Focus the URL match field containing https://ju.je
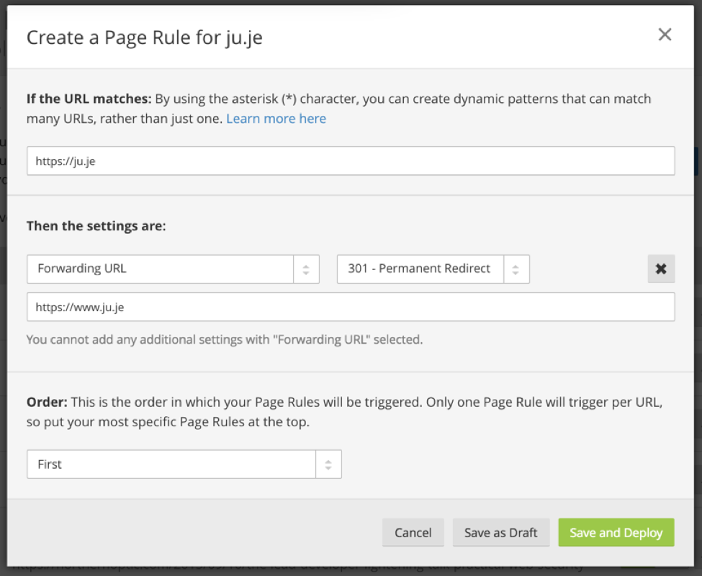The height and width of the screenshot is (576, 702). click(x=351, y=161)
